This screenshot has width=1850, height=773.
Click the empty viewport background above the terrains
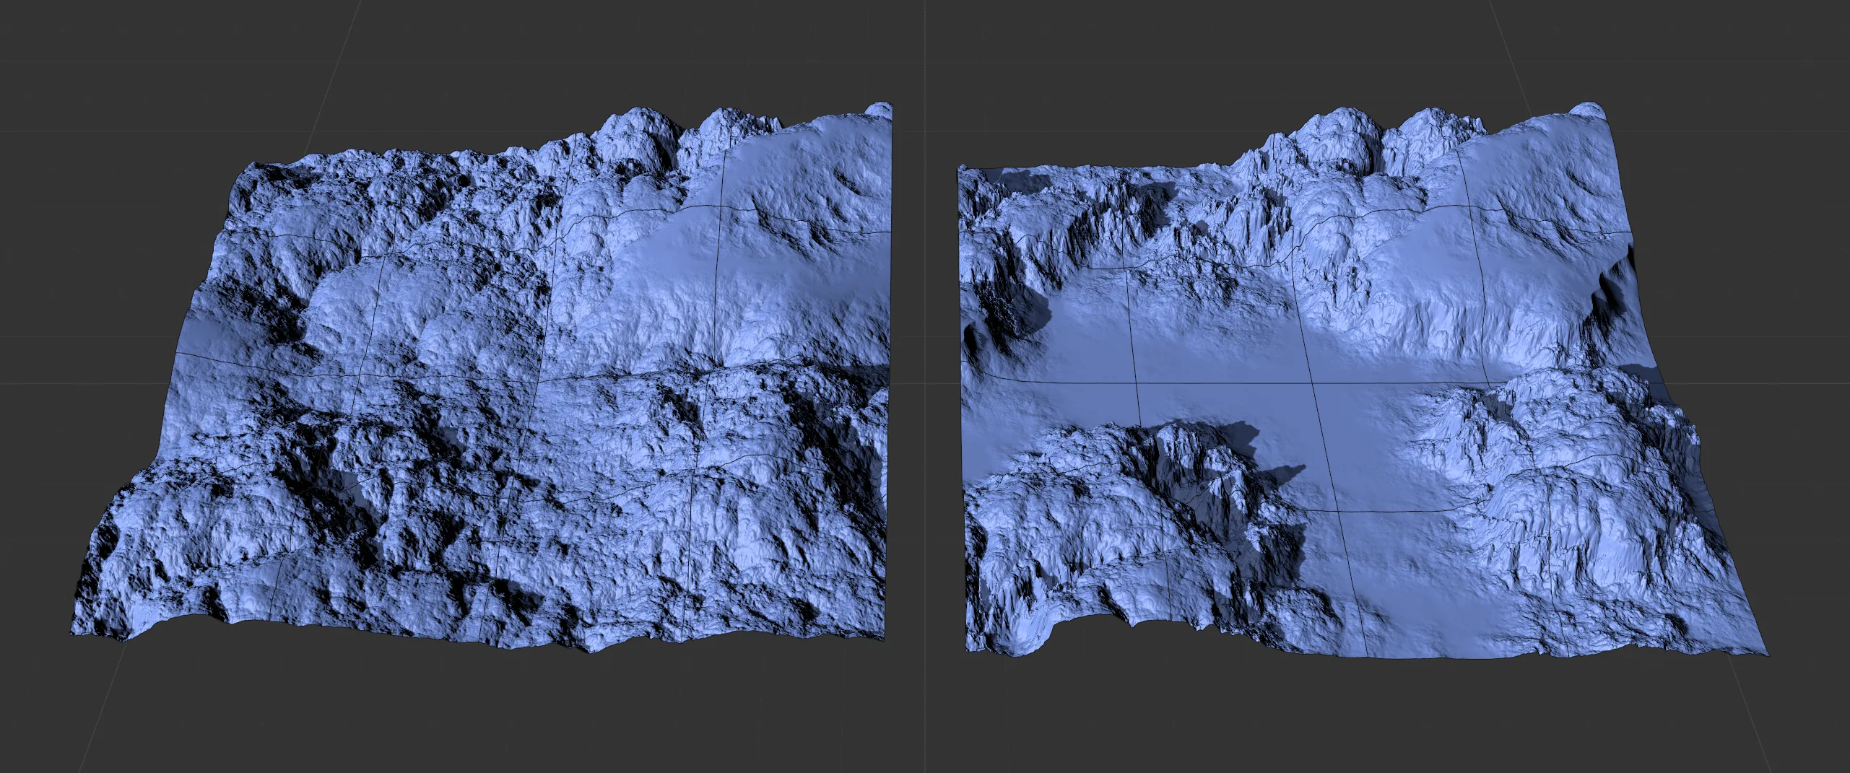coord(924,43)
